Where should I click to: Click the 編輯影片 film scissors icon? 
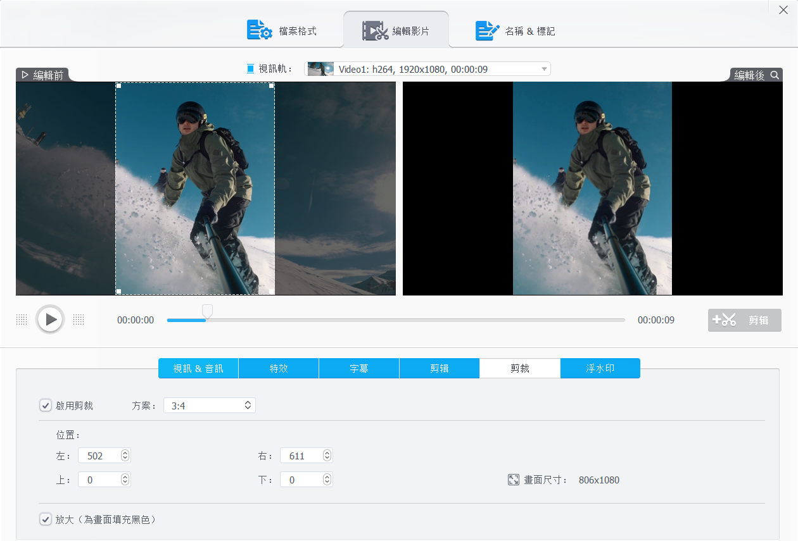375,30
